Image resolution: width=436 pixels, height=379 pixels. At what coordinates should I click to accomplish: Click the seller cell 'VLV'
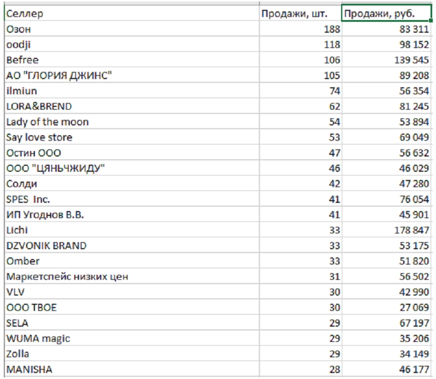[132, 292]
